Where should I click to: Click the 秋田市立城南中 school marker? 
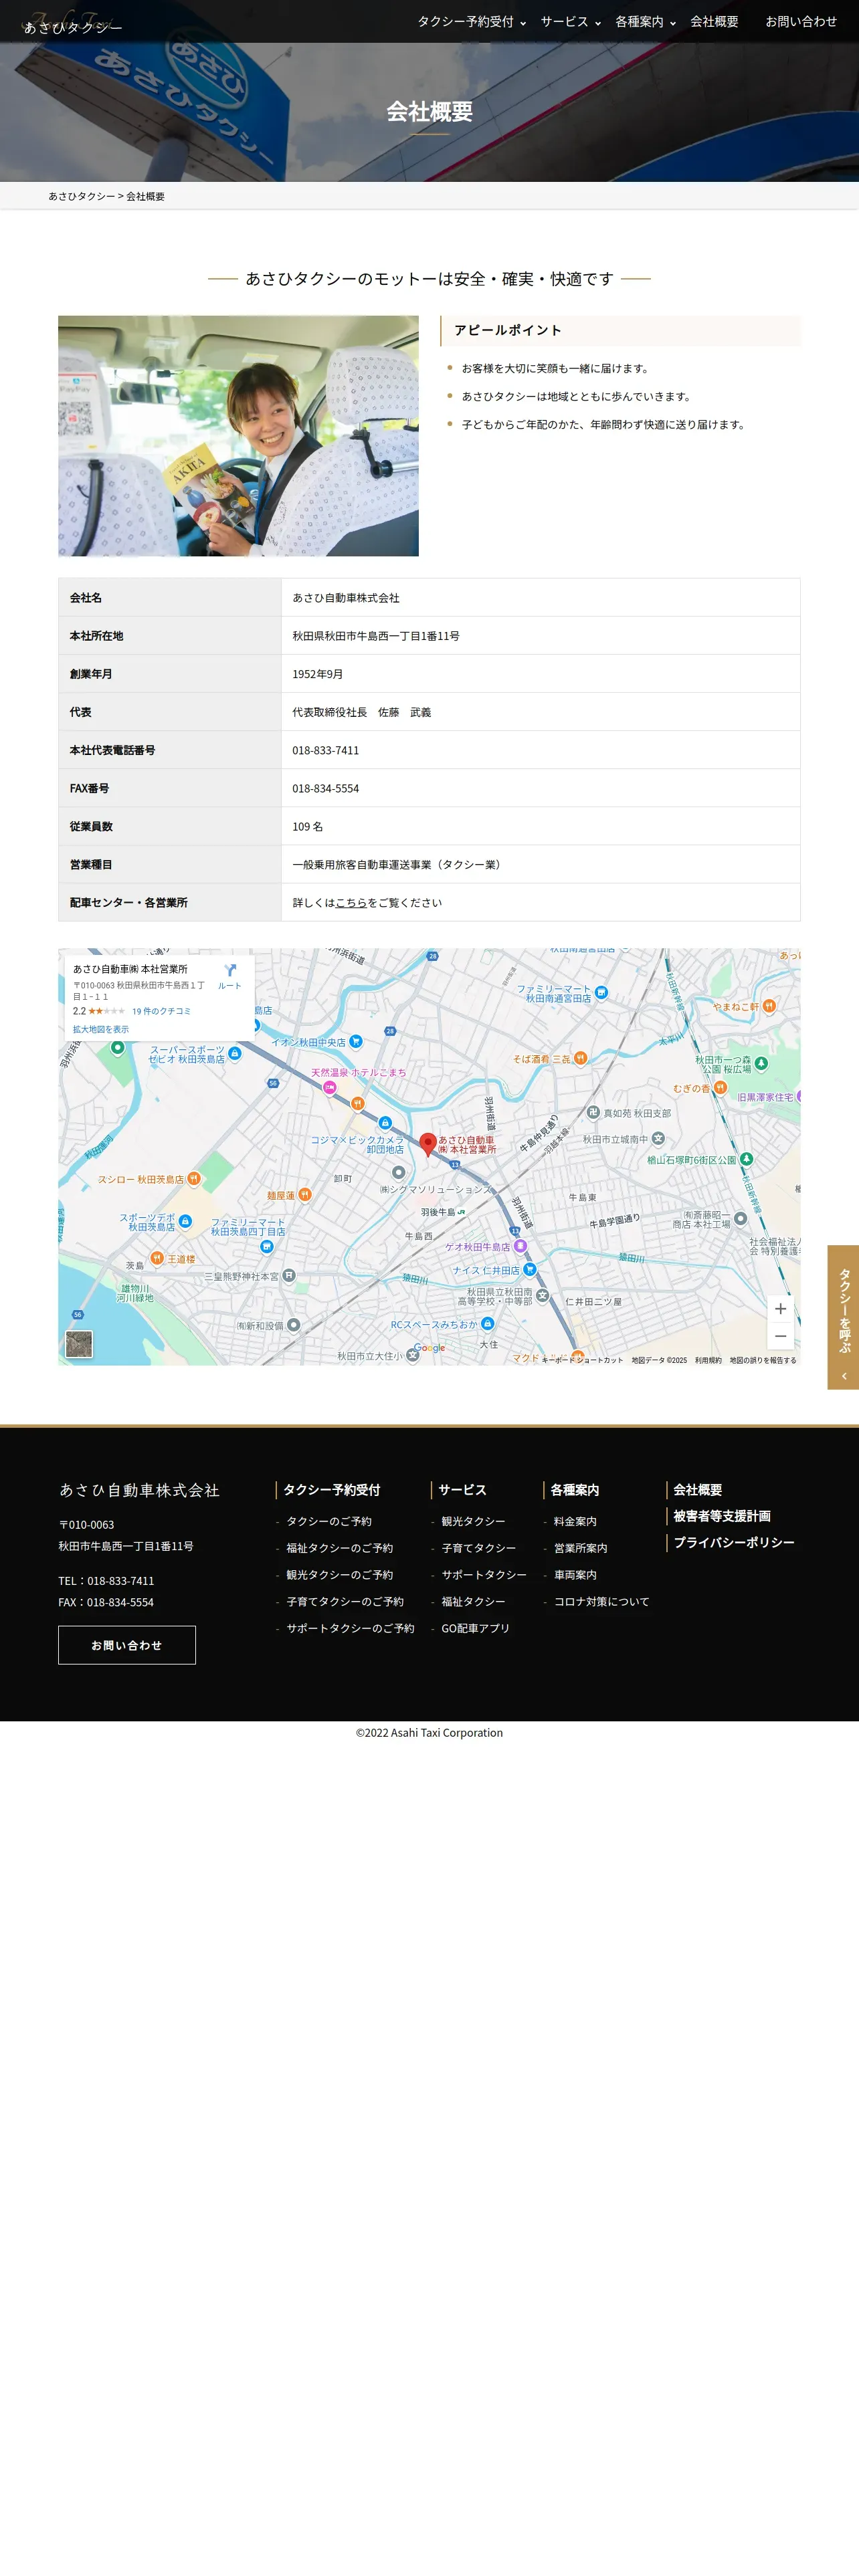(658, 1139)
